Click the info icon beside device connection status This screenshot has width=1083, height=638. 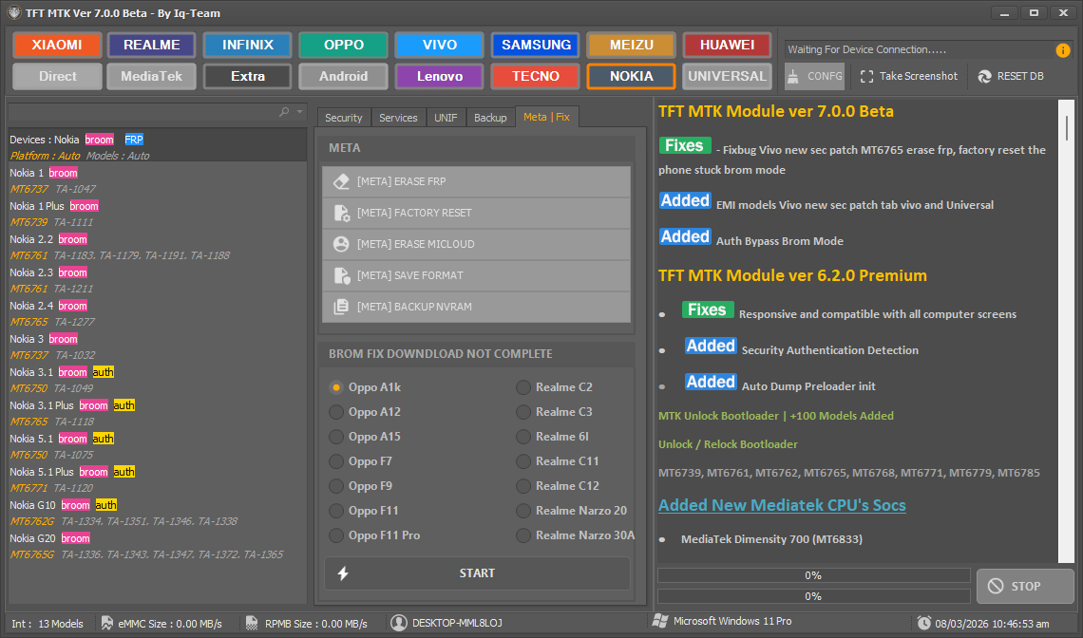(1061, 50)
